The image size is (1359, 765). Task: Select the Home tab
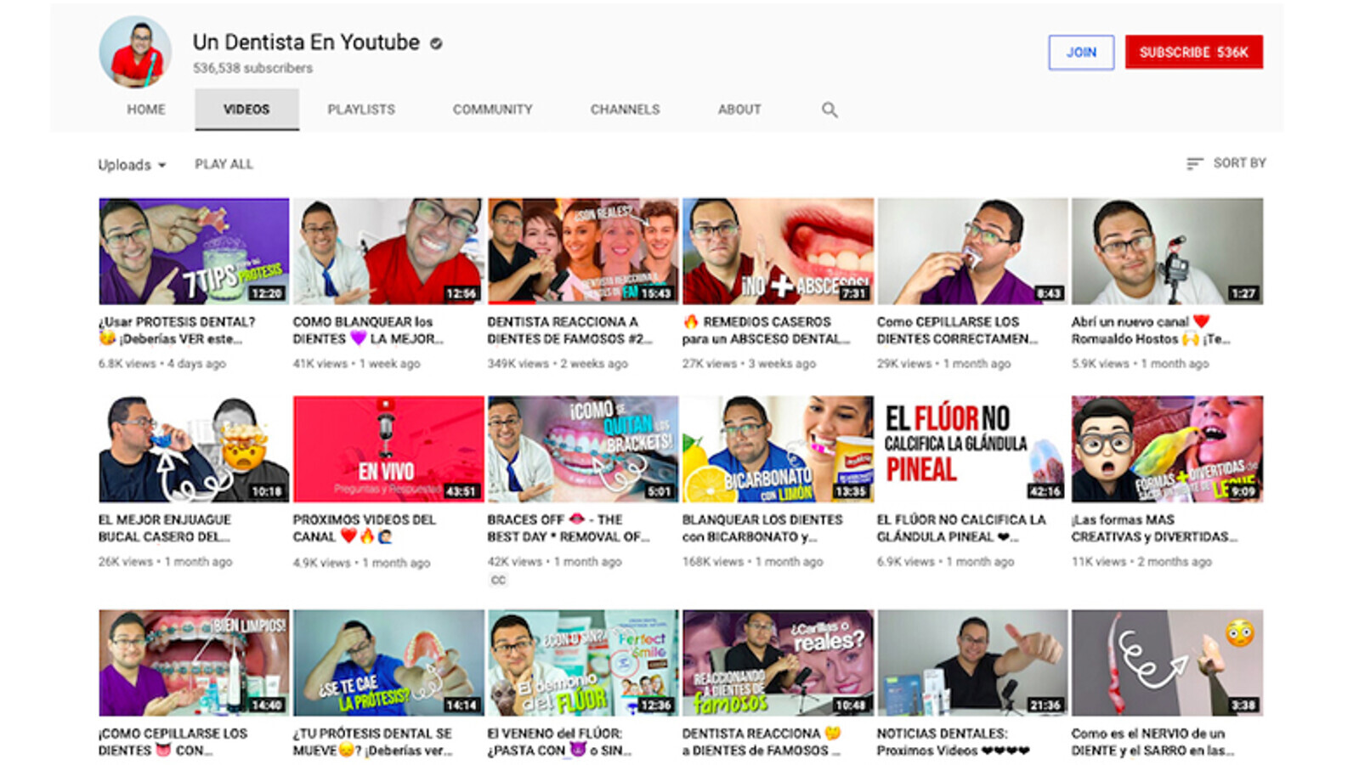146,110
